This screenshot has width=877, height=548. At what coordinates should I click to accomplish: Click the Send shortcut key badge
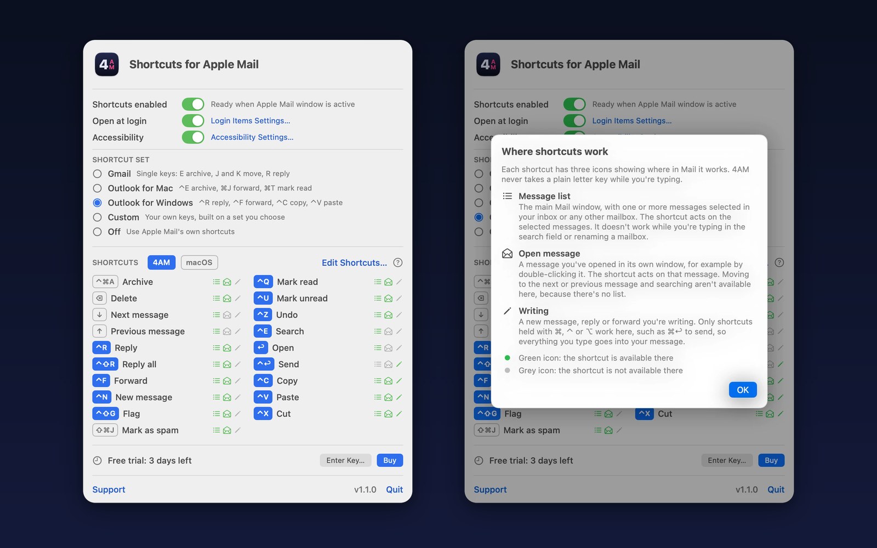pyautogui.click(x=264, y=364)
